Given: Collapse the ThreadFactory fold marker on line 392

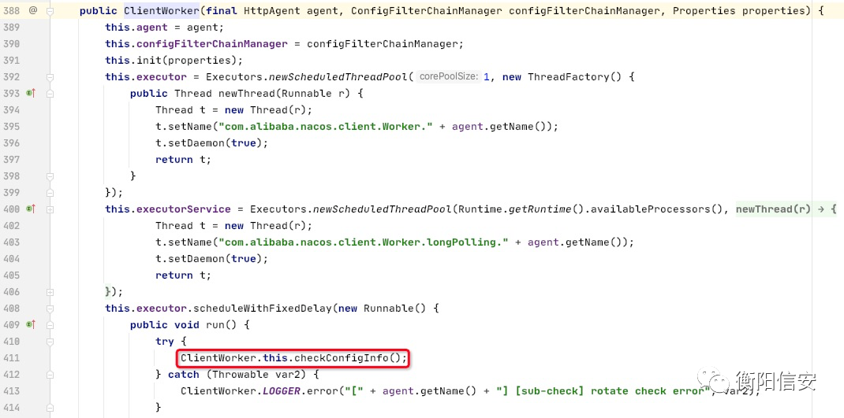Looking at the screenshot, I should [x=50, y=77].
